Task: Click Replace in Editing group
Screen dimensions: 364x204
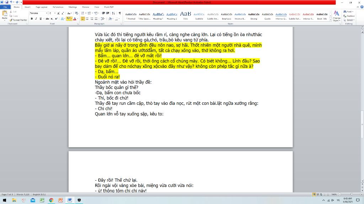Action: click(349, 16)
